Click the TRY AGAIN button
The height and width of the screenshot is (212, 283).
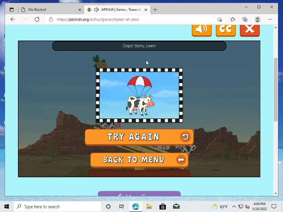coord(139,137)
